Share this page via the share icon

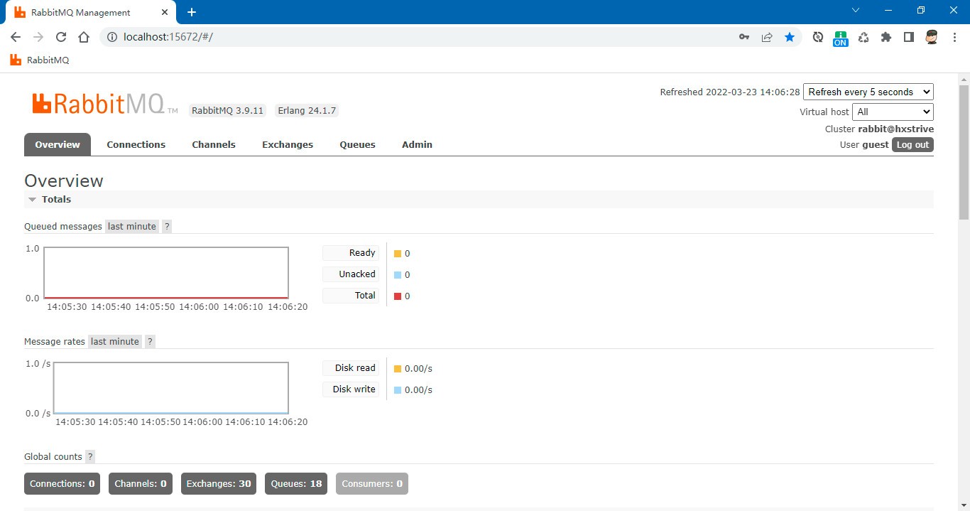point(767,37)
